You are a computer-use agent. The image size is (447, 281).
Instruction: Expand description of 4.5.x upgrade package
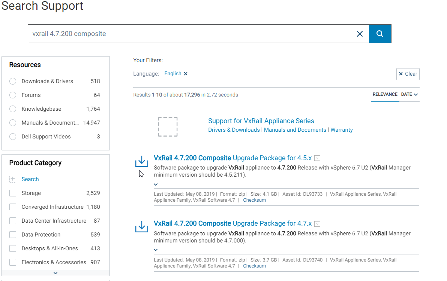pyautogui.click(x=156, y=184)
